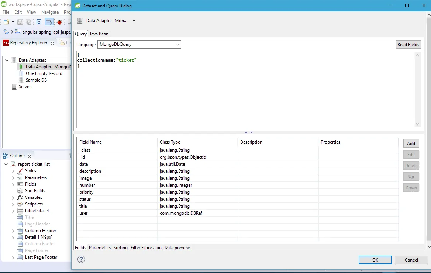Click the Save disk icon in toolbar
The height and width of the screenshot is (273, 431).
[x=20, y=22]
